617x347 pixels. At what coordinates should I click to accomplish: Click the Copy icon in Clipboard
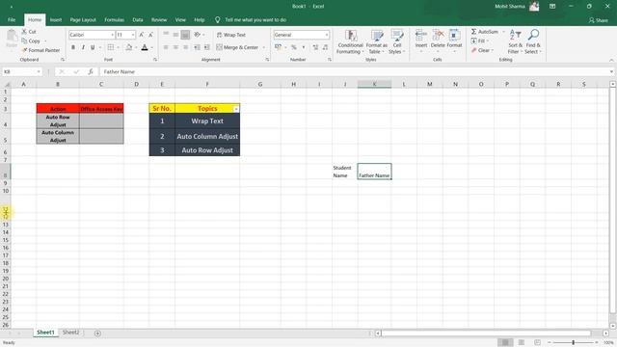click(24, 40)
